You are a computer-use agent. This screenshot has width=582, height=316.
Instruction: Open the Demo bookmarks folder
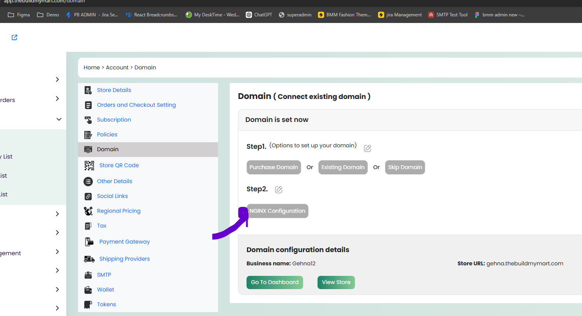[x=48, y=15]
